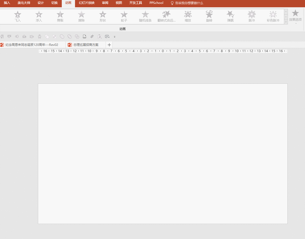Open the 审阅 ribbon tab
Viewport: 305px width, 239px height.
point(105,3)
